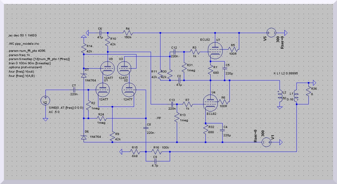Select the R4 150k resistor

(x=128, y=33)
